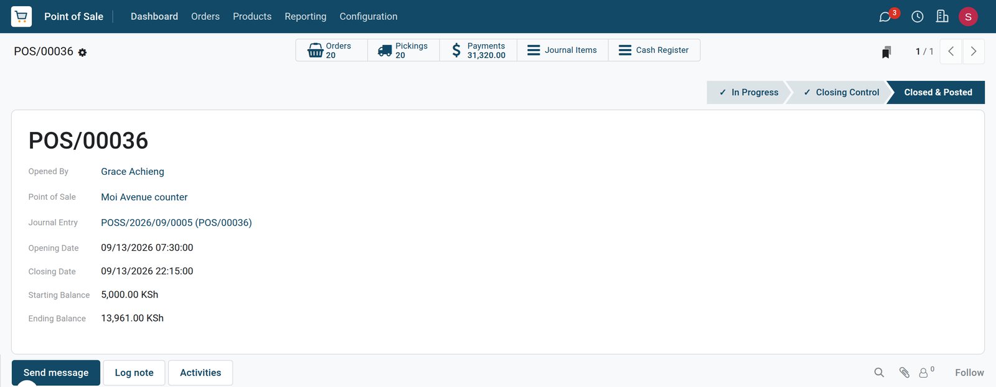Image resolution: width=996 pixels, height=387 pixels.
Task: Open attachments via the paperclip icon
Action: click(904, 373)
